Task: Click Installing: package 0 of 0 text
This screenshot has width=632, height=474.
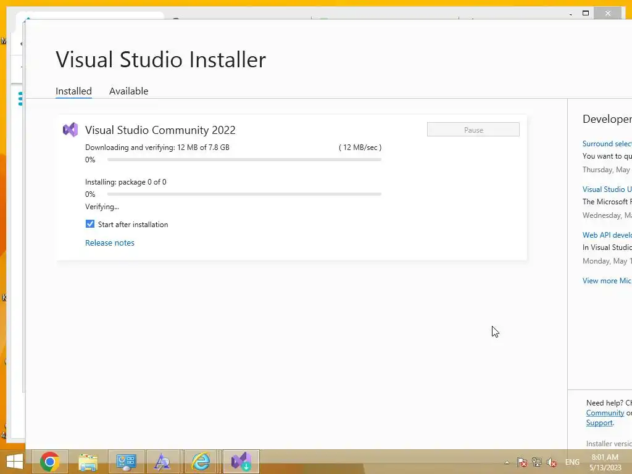Action: [126, 182]
